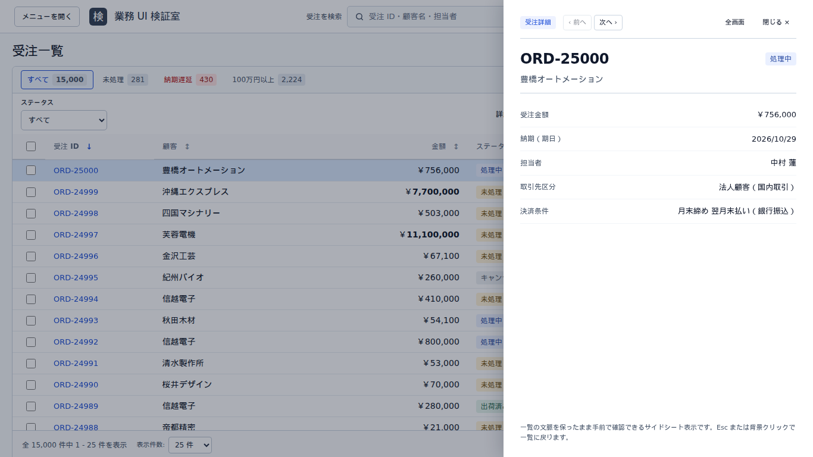The width and height of the screenshot is (813, 457).
Task: Click the 桜井デザイン customer cell
Action: [187, 384]
